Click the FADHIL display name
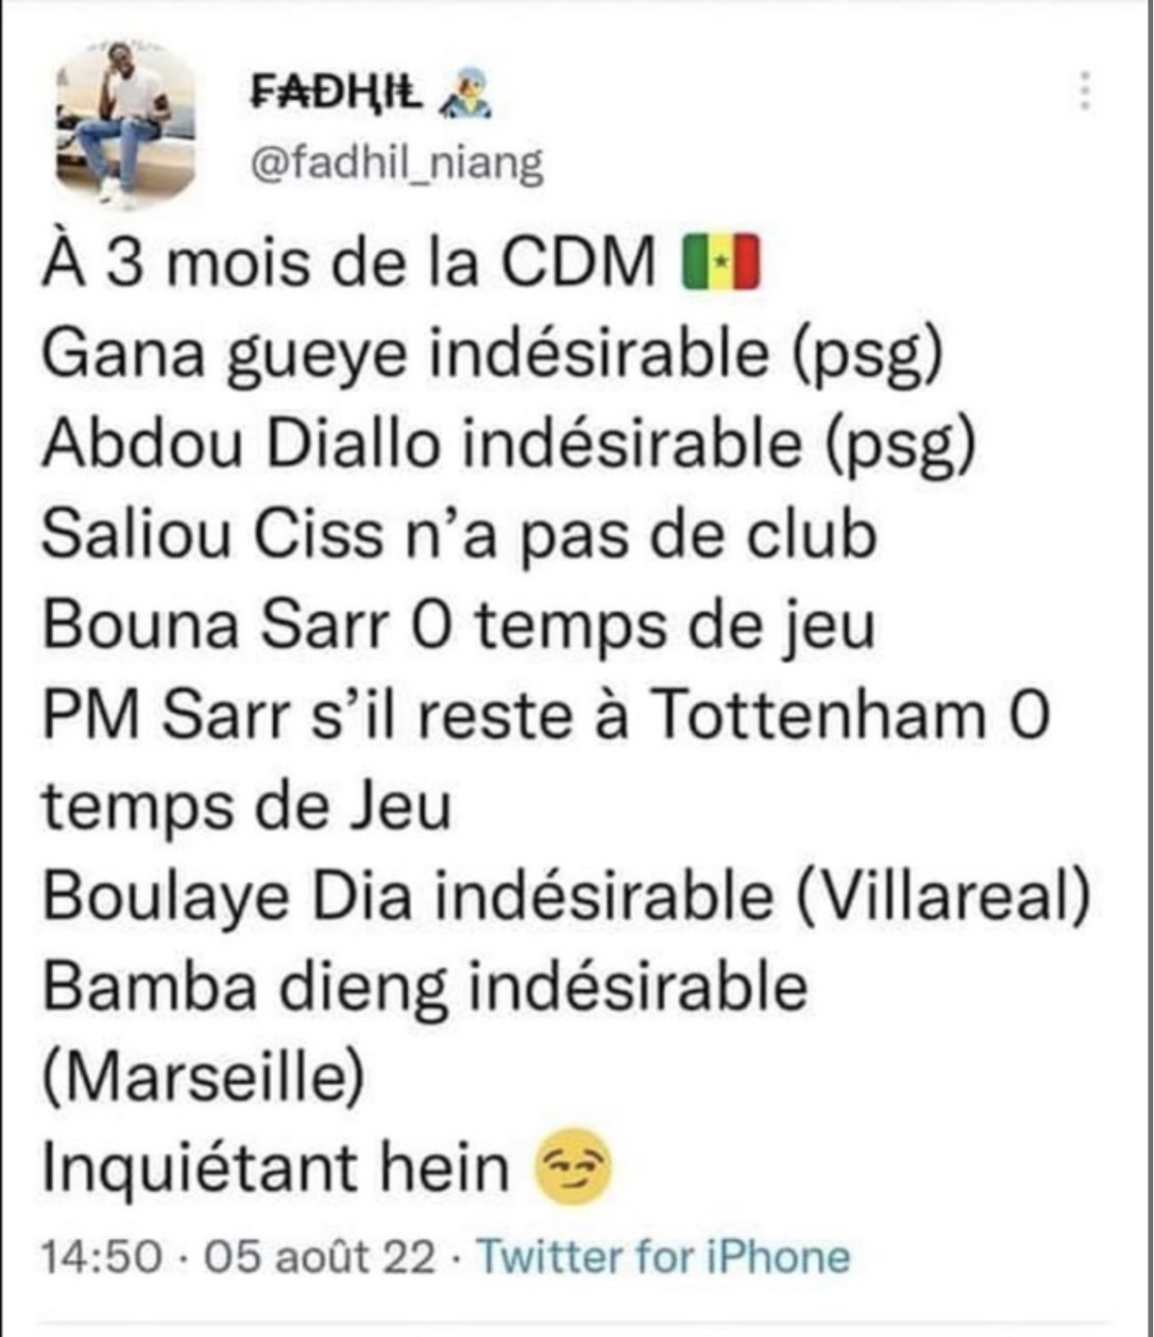Screen dimensions: 1154x1337 pos(337,91)
